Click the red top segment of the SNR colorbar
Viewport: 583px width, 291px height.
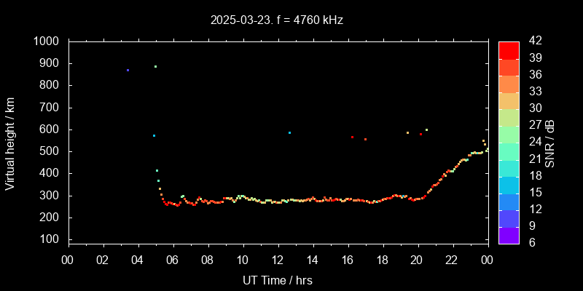pyautogui.click(x=509, y=49)
